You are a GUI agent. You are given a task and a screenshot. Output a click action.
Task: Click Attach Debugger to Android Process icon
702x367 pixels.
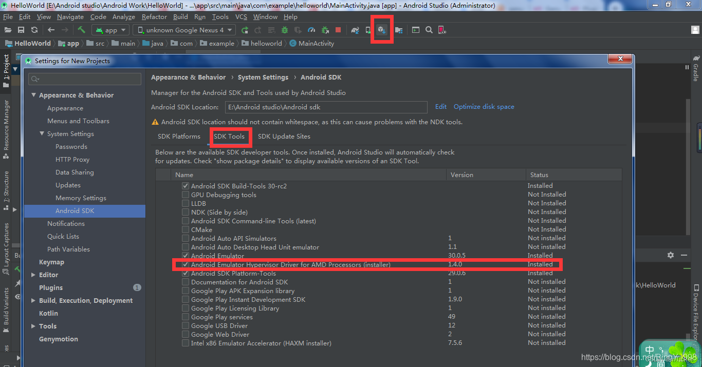coord(325,30)
